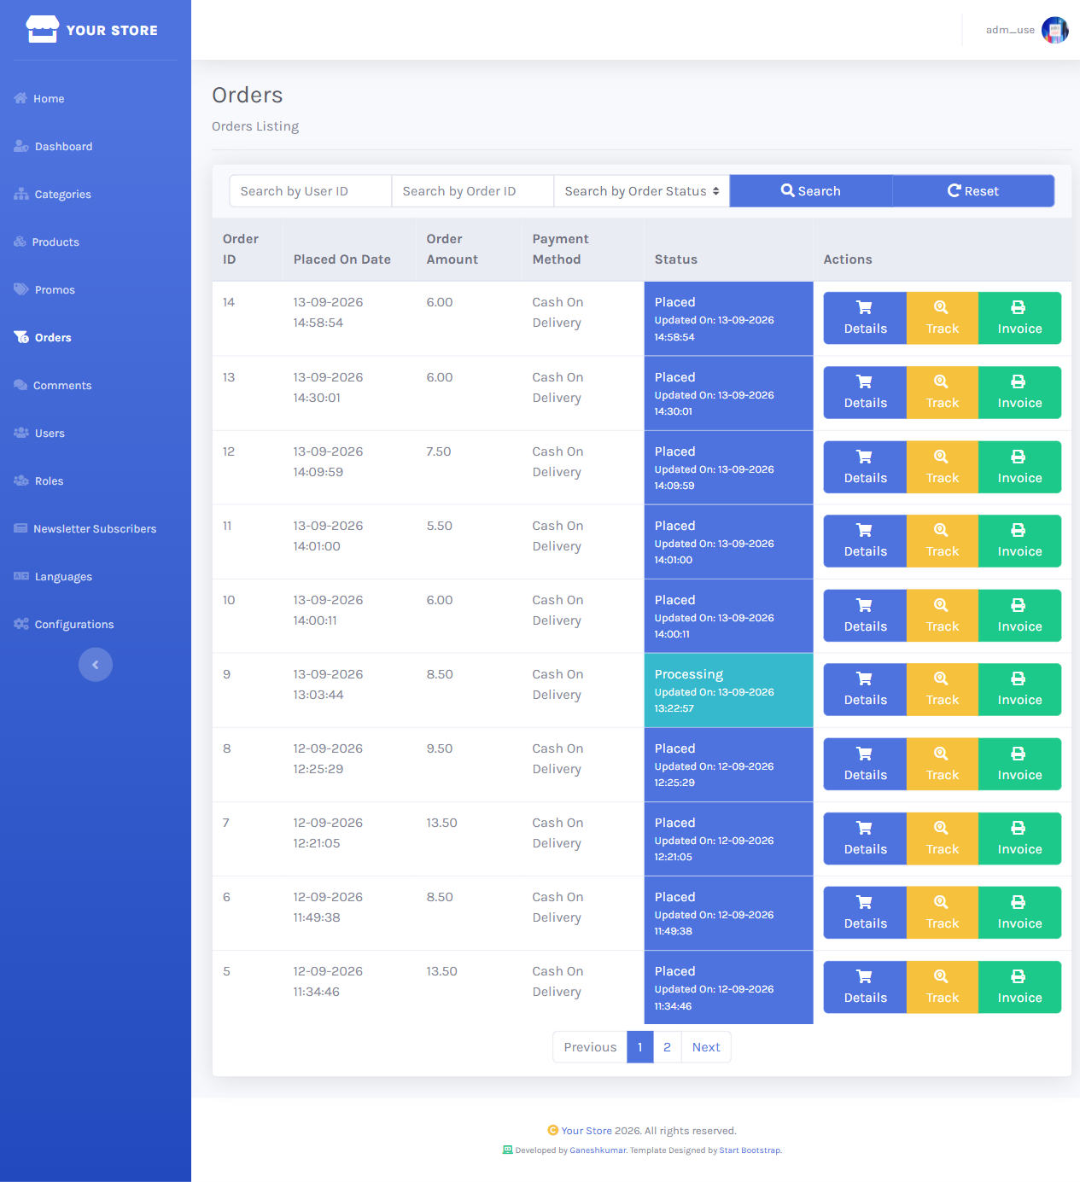Click the Roles sidebar icon

[21, 480]
